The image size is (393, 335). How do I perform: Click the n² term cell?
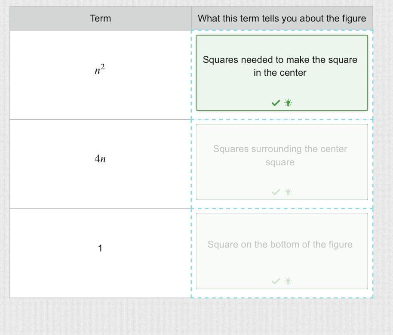[x=100, y=74]
